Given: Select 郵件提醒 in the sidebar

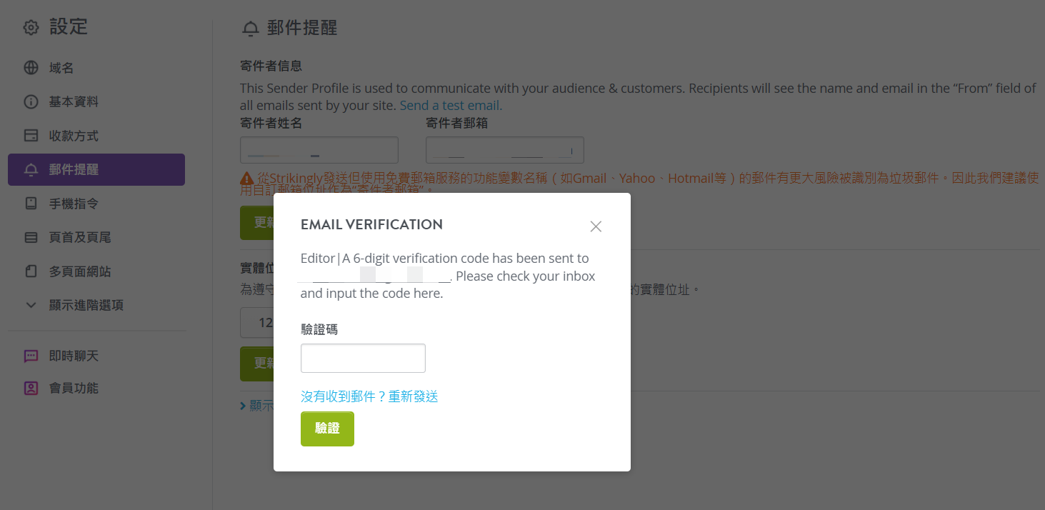Looking at the screenshot, I should point(96,170).
